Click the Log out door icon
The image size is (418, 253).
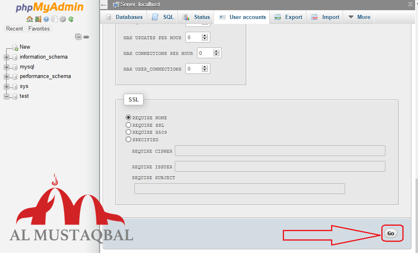38,19
